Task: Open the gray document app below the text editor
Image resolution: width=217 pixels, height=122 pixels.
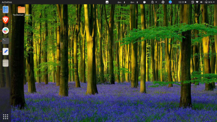Action: (6, 63)
